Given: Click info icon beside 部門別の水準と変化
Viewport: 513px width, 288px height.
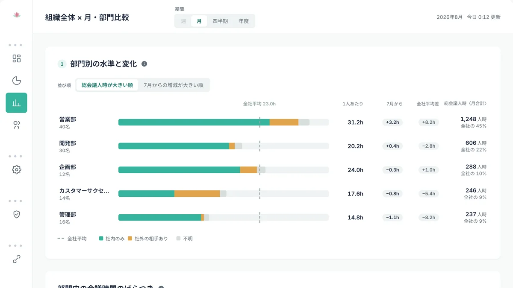Looking at the screenshot, I should [x=144, y=64].
